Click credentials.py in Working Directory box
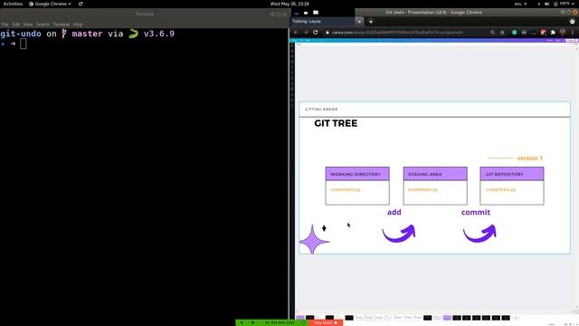 346,189
